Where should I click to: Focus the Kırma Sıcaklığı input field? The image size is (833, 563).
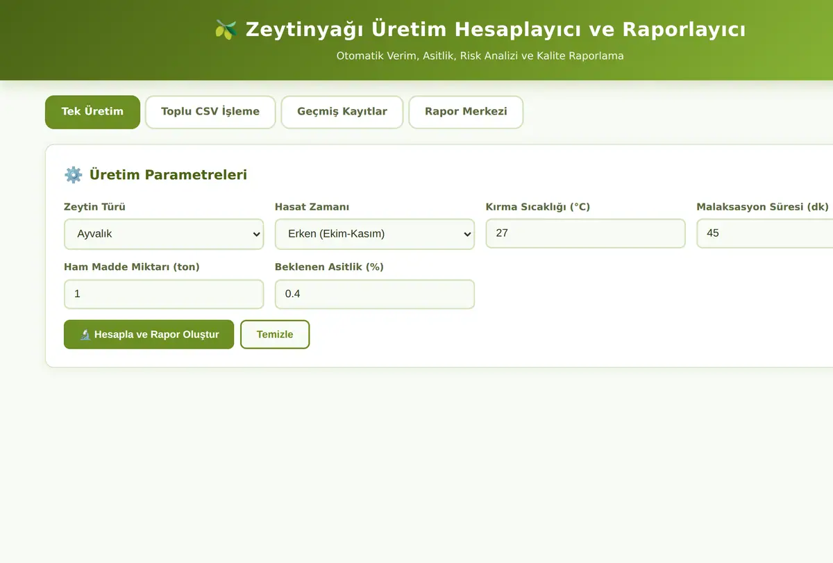tap(586, 233)
